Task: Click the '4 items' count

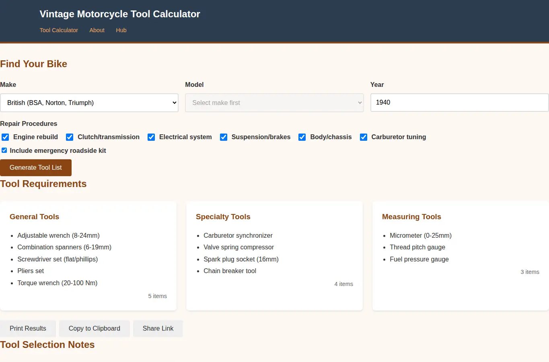Action: click(x=343, y=284)
